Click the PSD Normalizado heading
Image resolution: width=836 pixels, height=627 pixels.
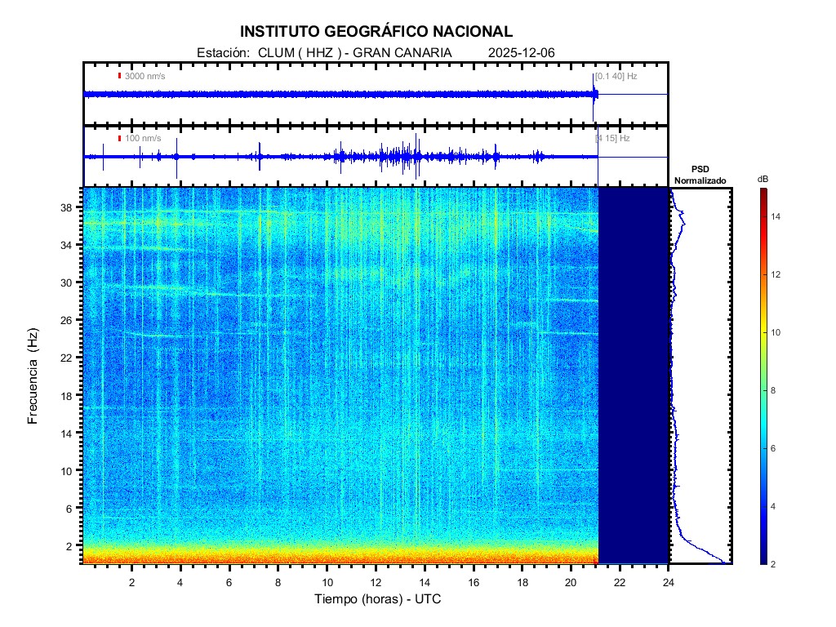[700, 175]
